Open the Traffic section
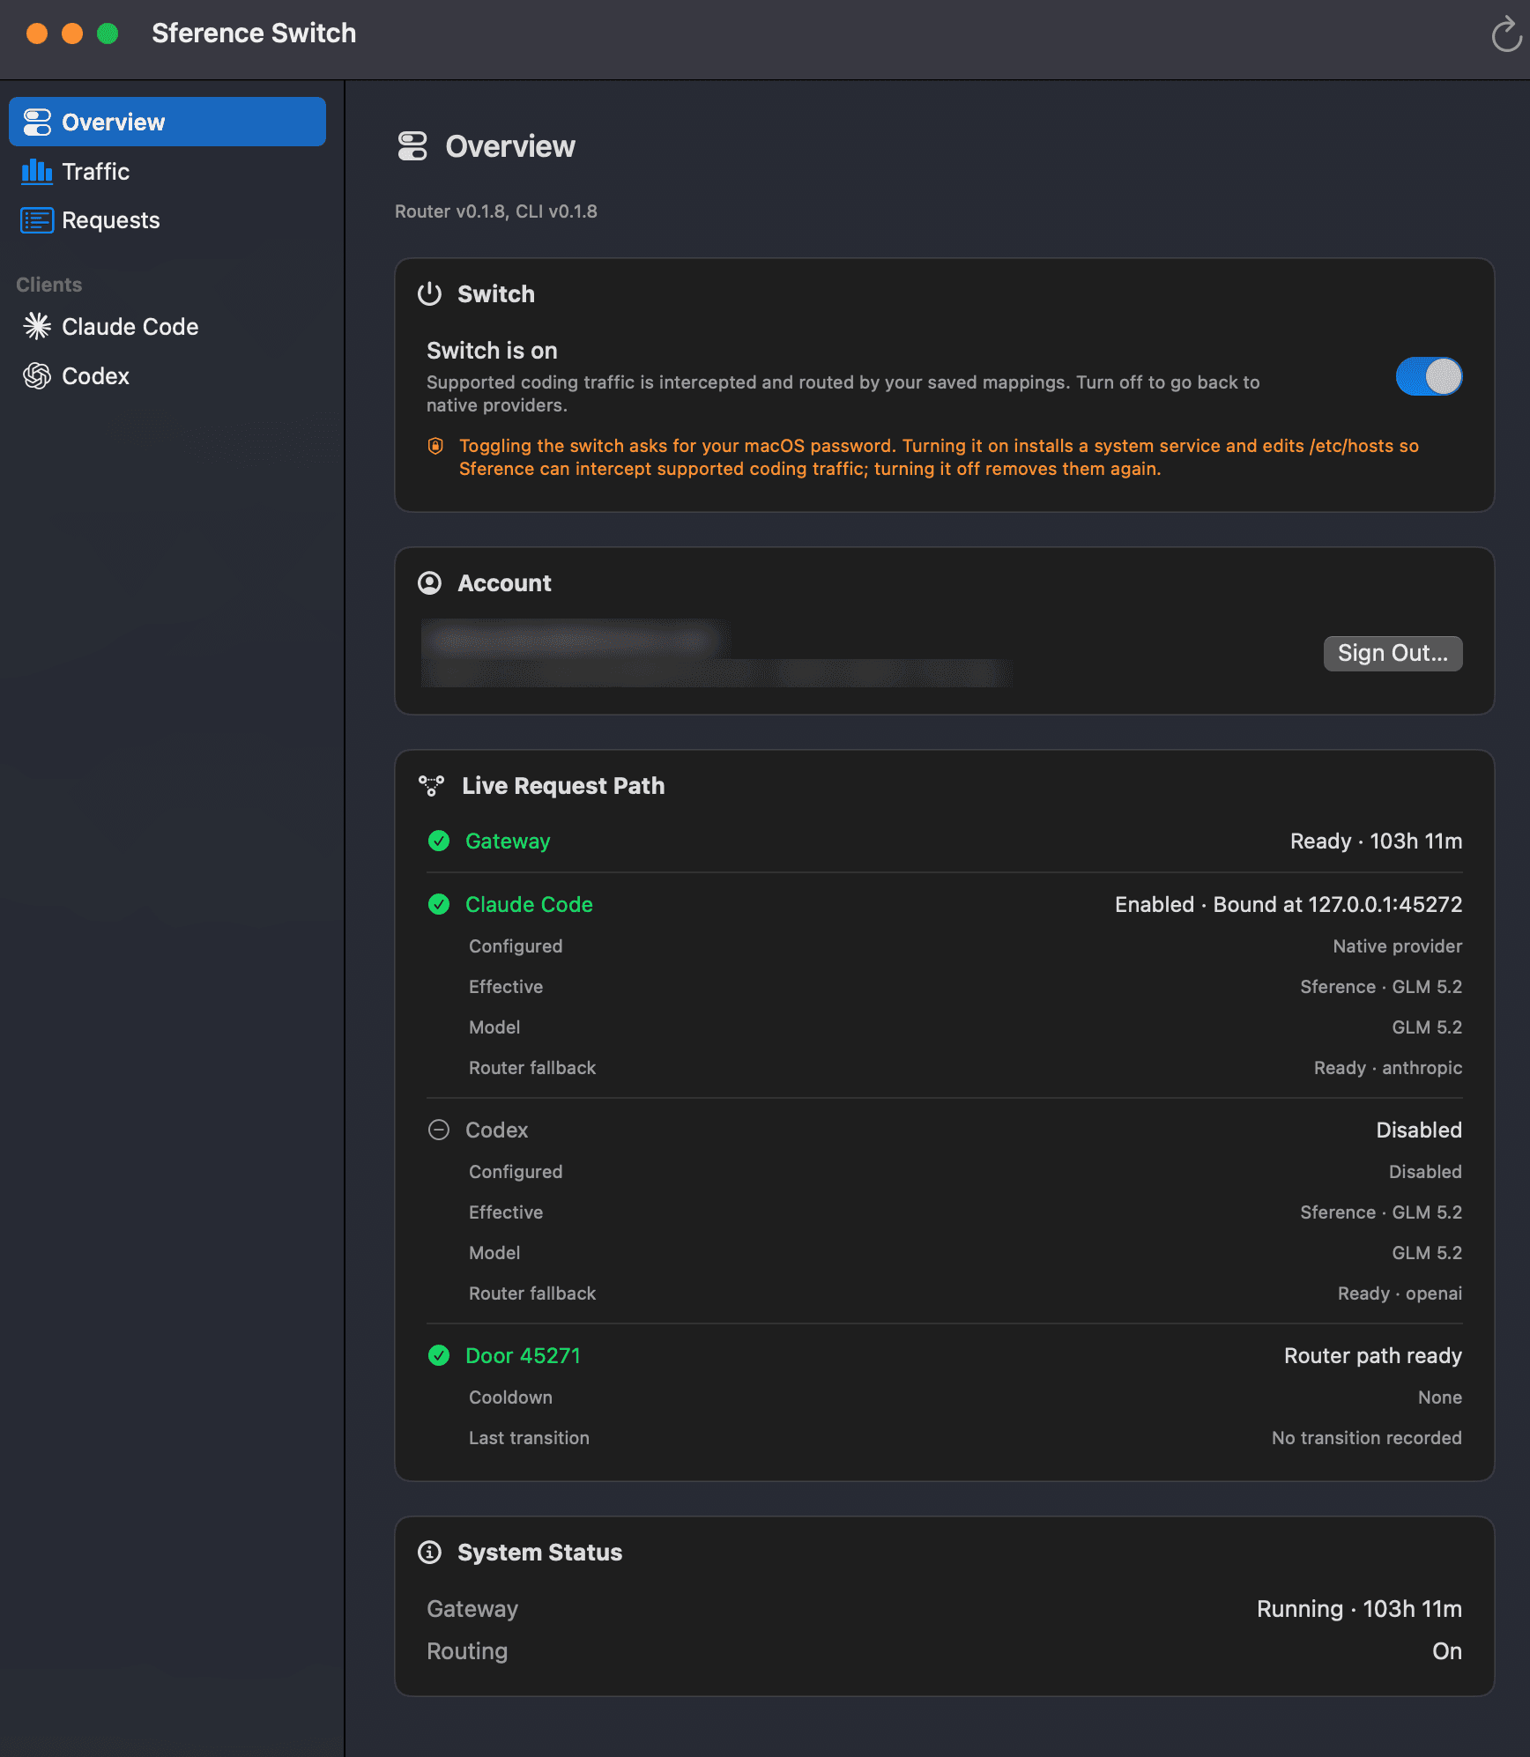The image size is (1530, 1757). tap(167, 171)
